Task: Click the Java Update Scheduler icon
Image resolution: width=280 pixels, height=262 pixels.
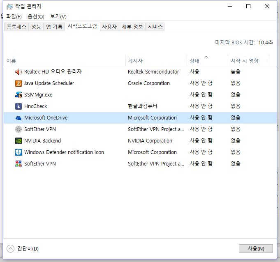Action: tap(19, 83)
